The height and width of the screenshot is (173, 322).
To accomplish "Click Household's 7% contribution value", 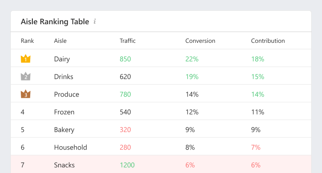I will pos(255,147).
